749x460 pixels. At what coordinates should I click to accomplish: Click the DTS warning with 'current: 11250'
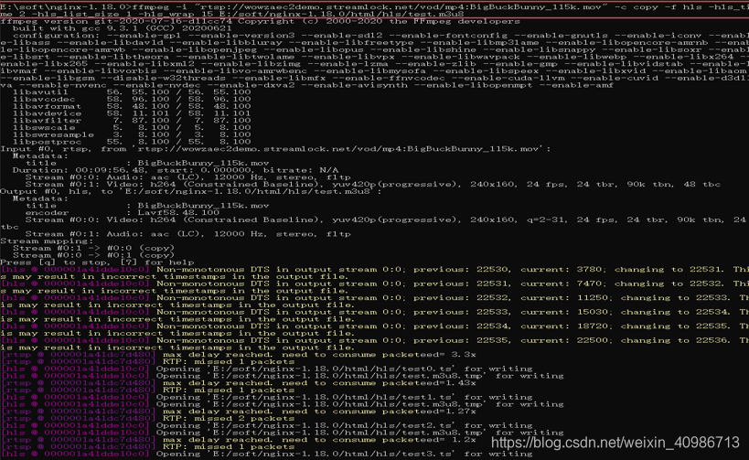(x=375, y=302)
